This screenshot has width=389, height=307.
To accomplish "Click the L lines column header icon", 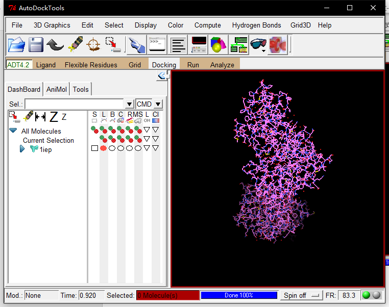I will point(104,117).
